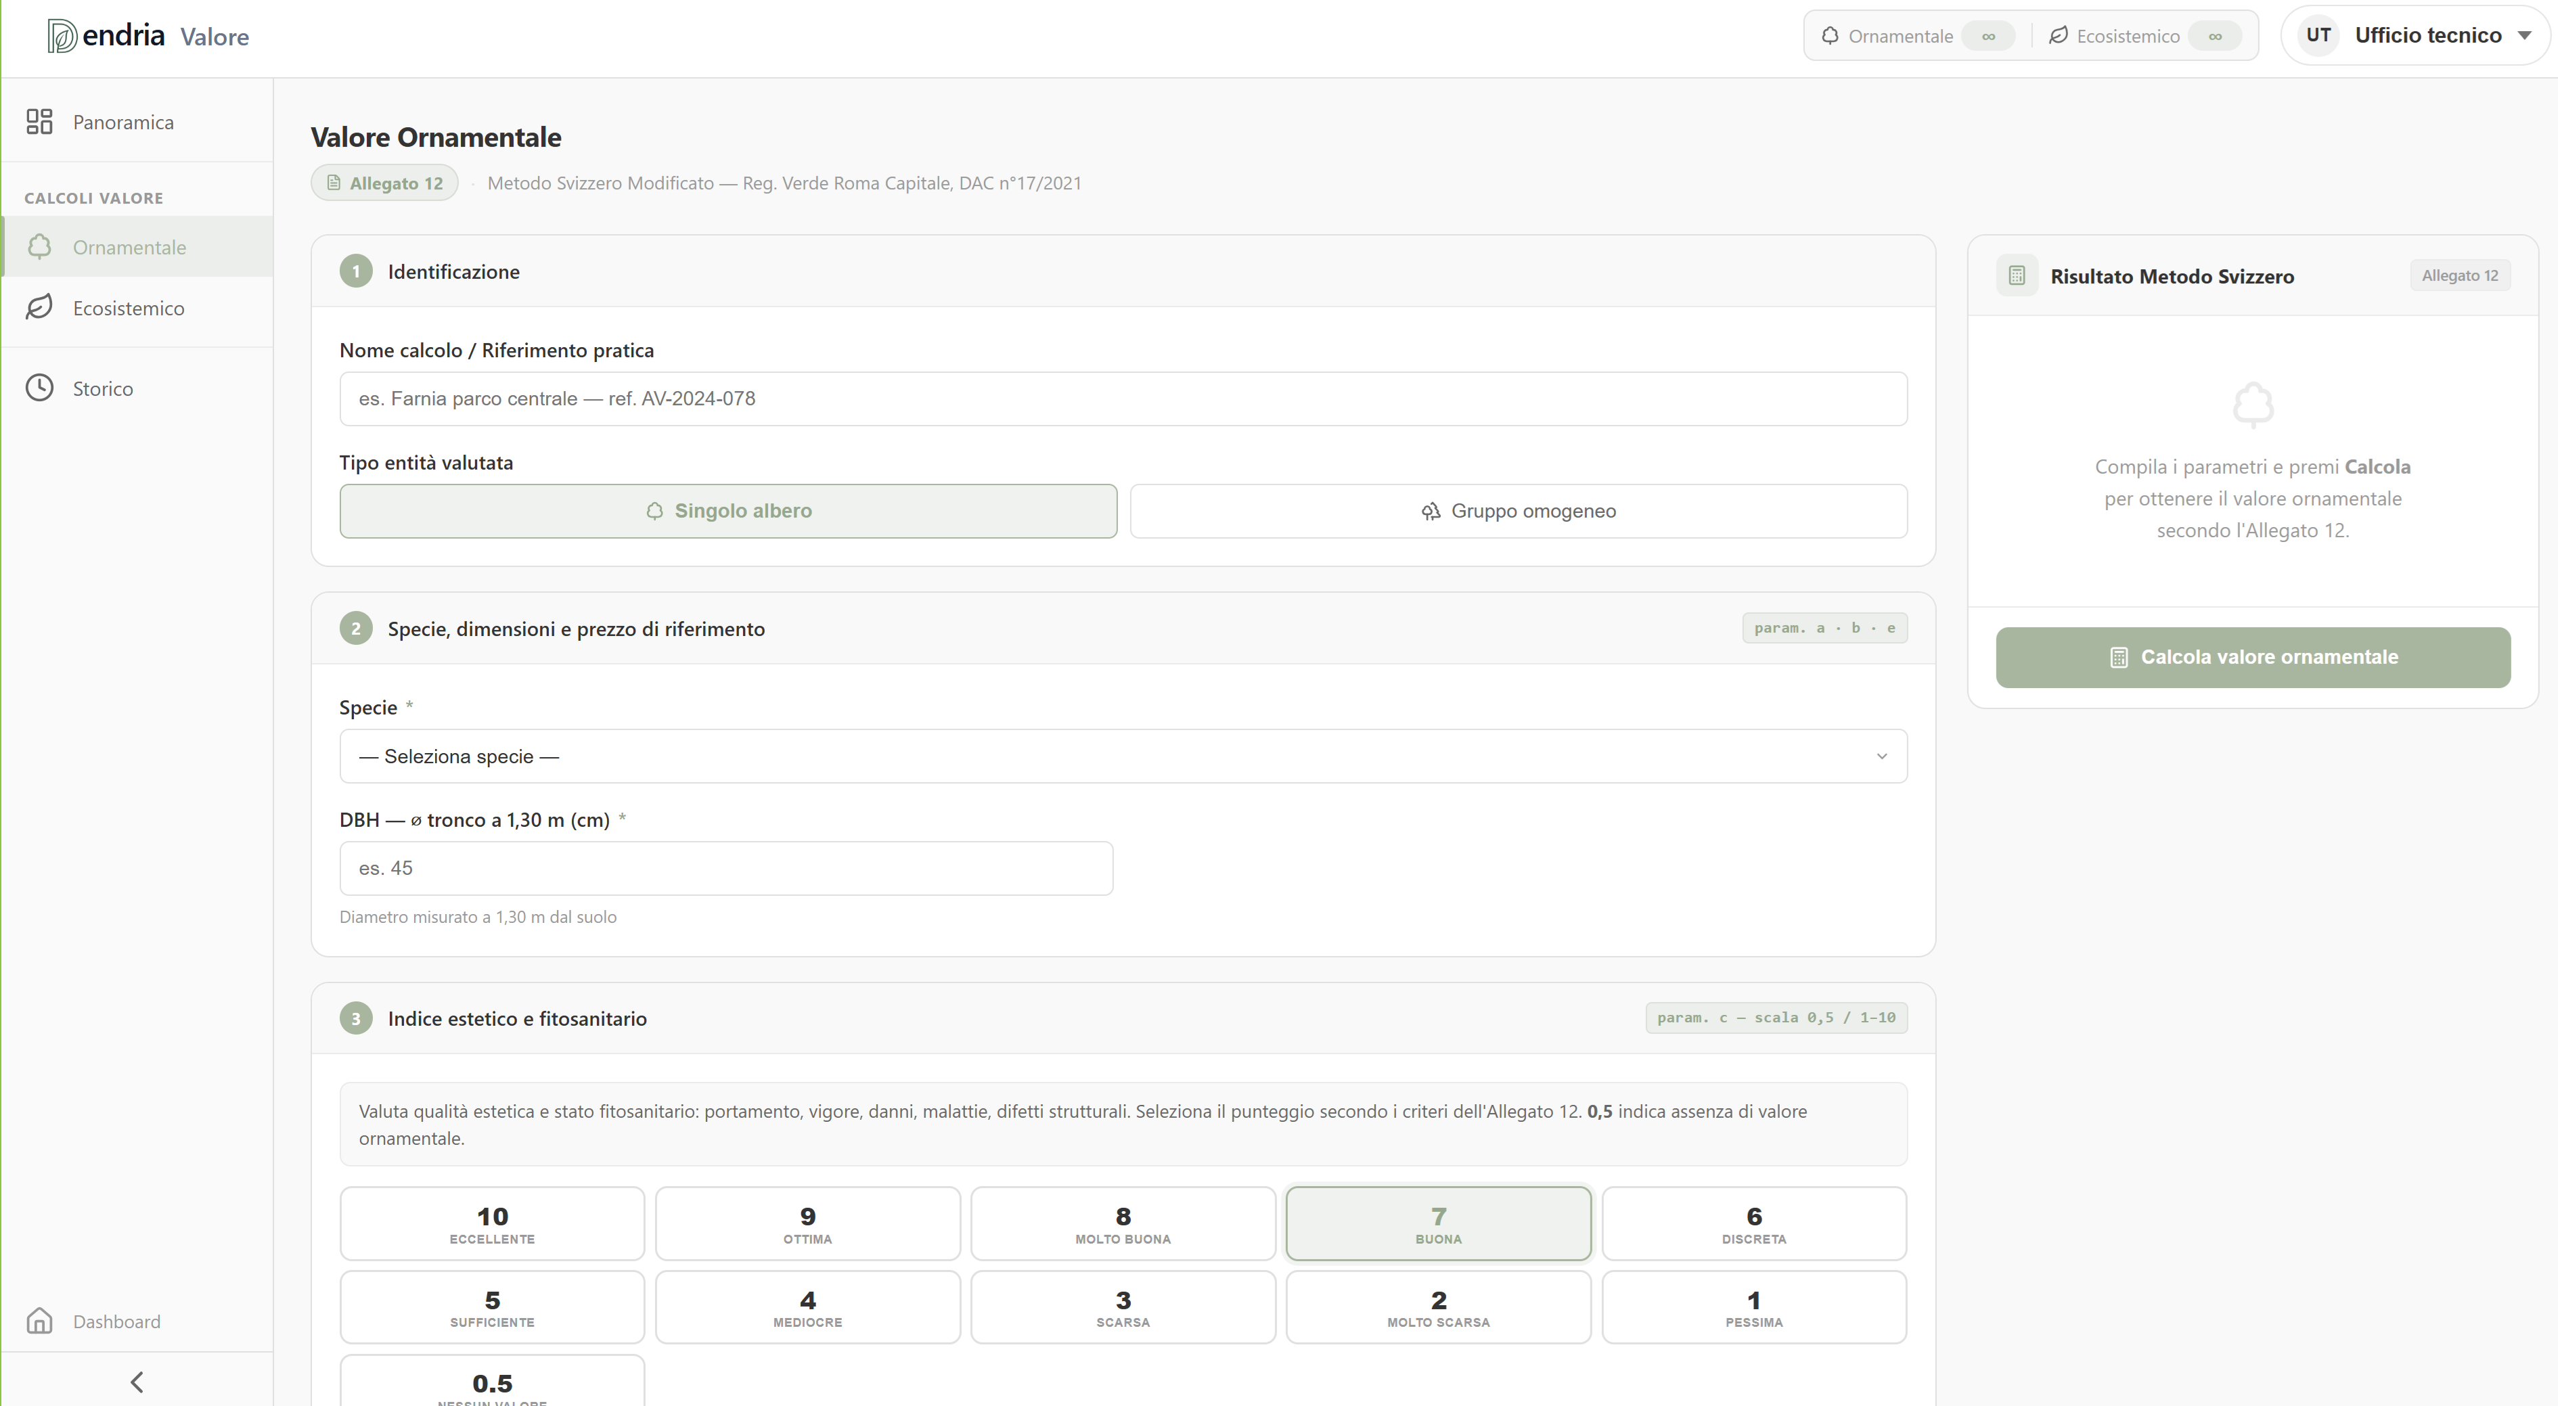Click the Dashboard house icon
Viewport: 2558px width, 1406px height.
pos(40,1321)
